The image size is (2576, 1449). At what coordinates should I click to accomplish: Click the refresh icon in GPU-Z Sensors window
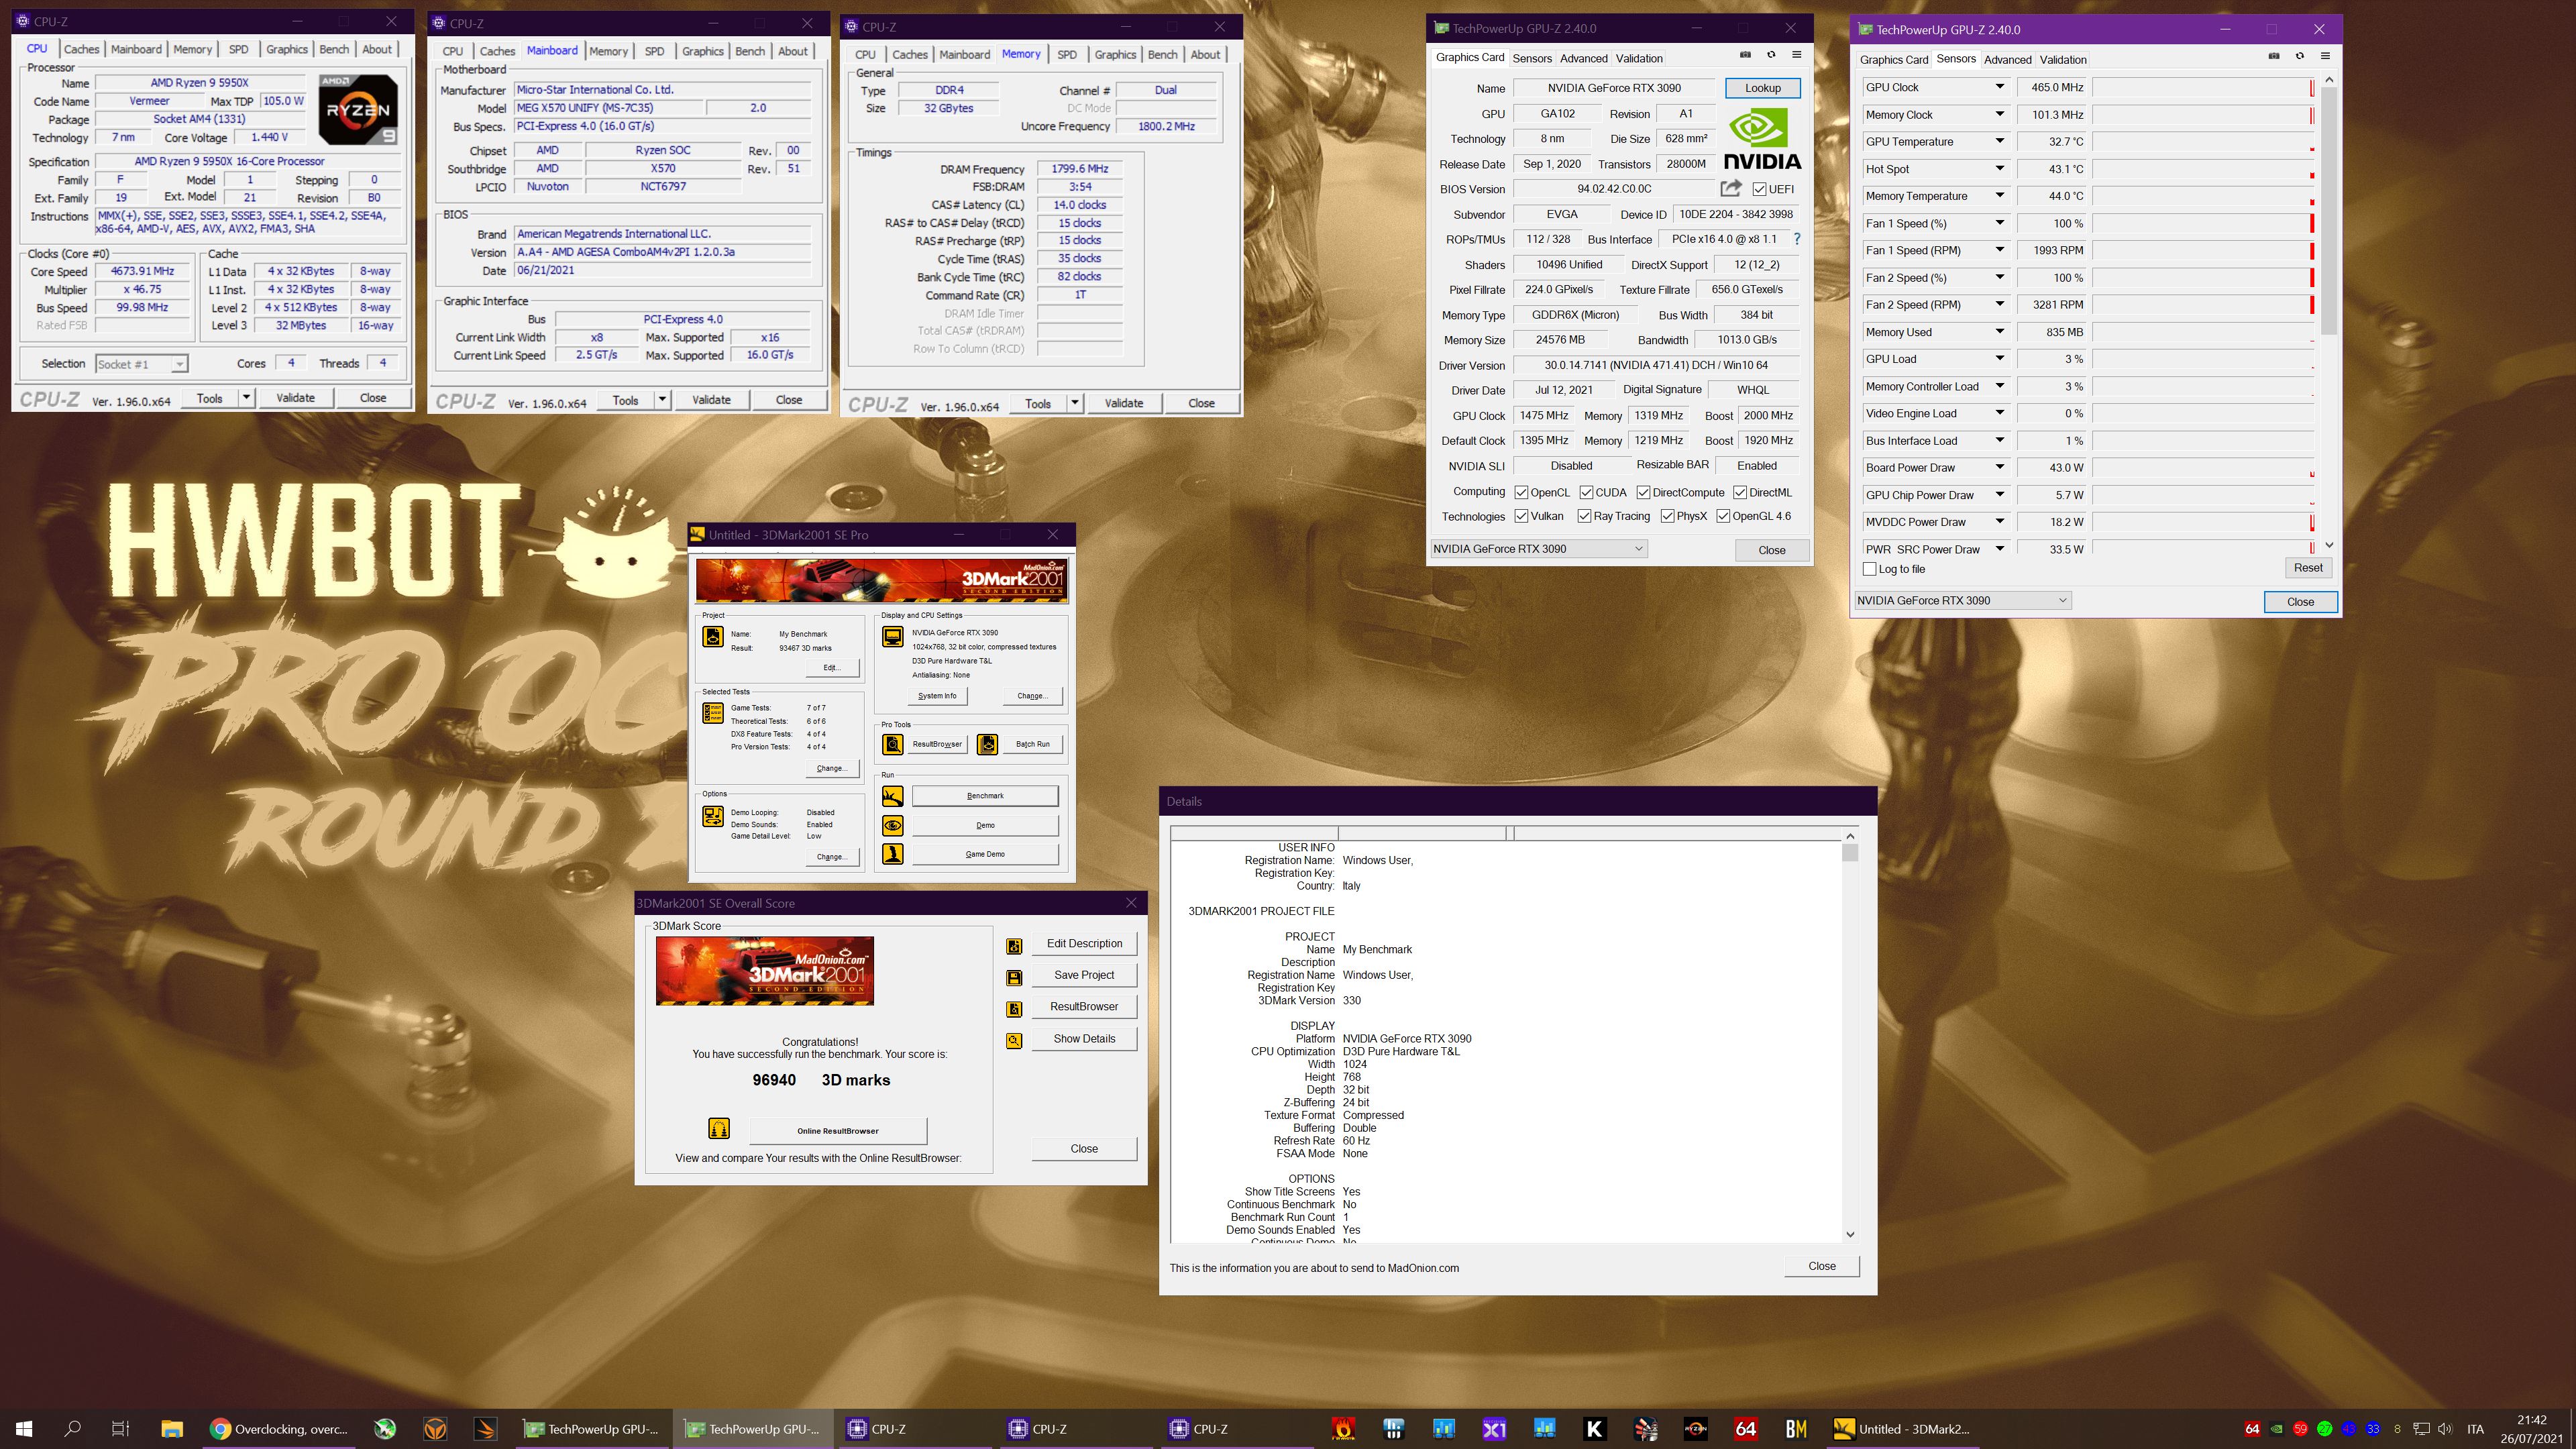click(x=2299, y=56)
